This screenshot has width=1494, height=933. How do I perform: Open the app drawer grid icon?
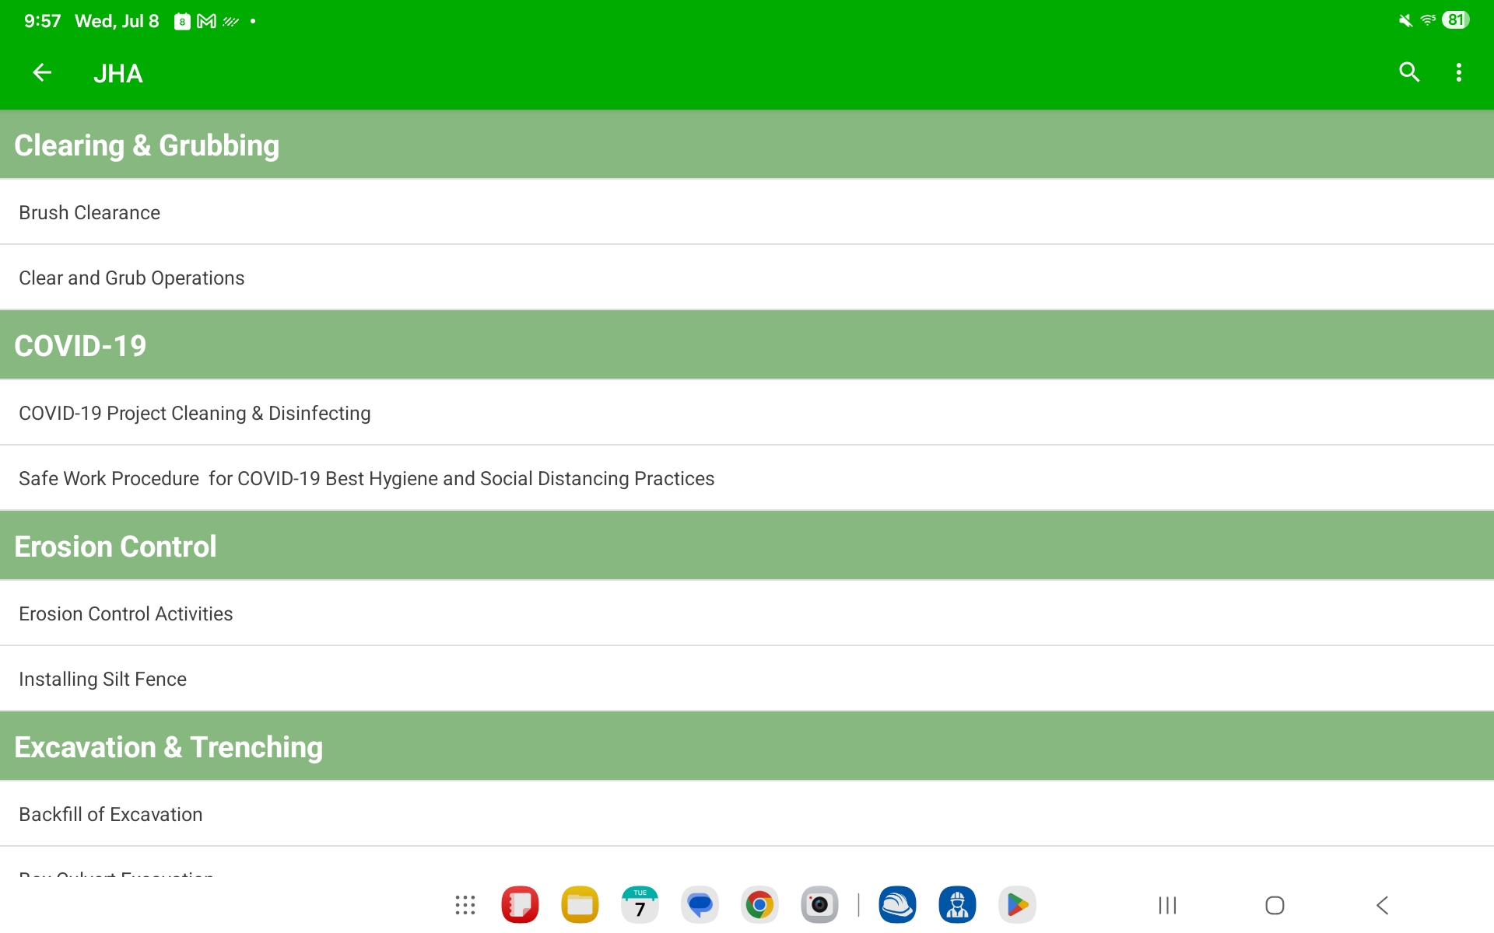tap(465, 905)
